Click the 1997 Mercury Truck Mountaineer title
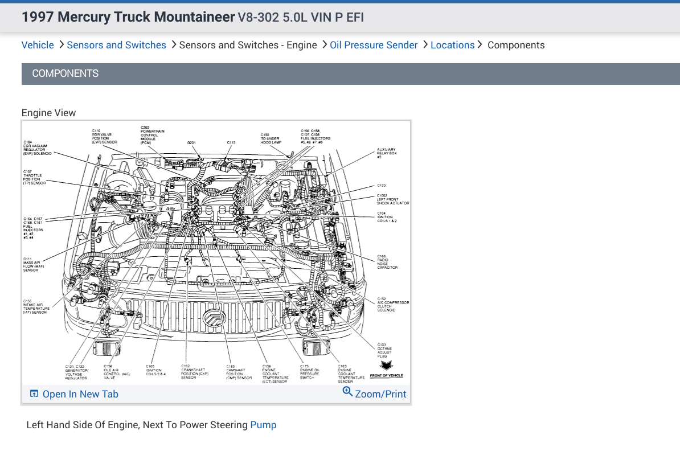The width and height of the screenshot is (680, 455). click(x=128, y=17)
